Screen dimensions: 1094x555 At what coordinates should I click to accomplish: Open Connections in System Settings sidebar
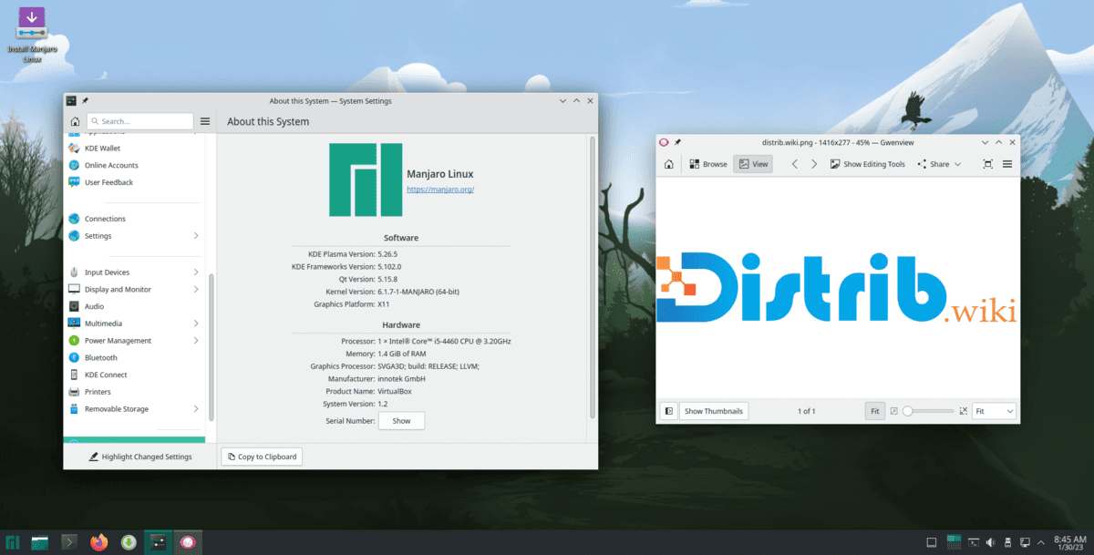[x=105, y=219]
